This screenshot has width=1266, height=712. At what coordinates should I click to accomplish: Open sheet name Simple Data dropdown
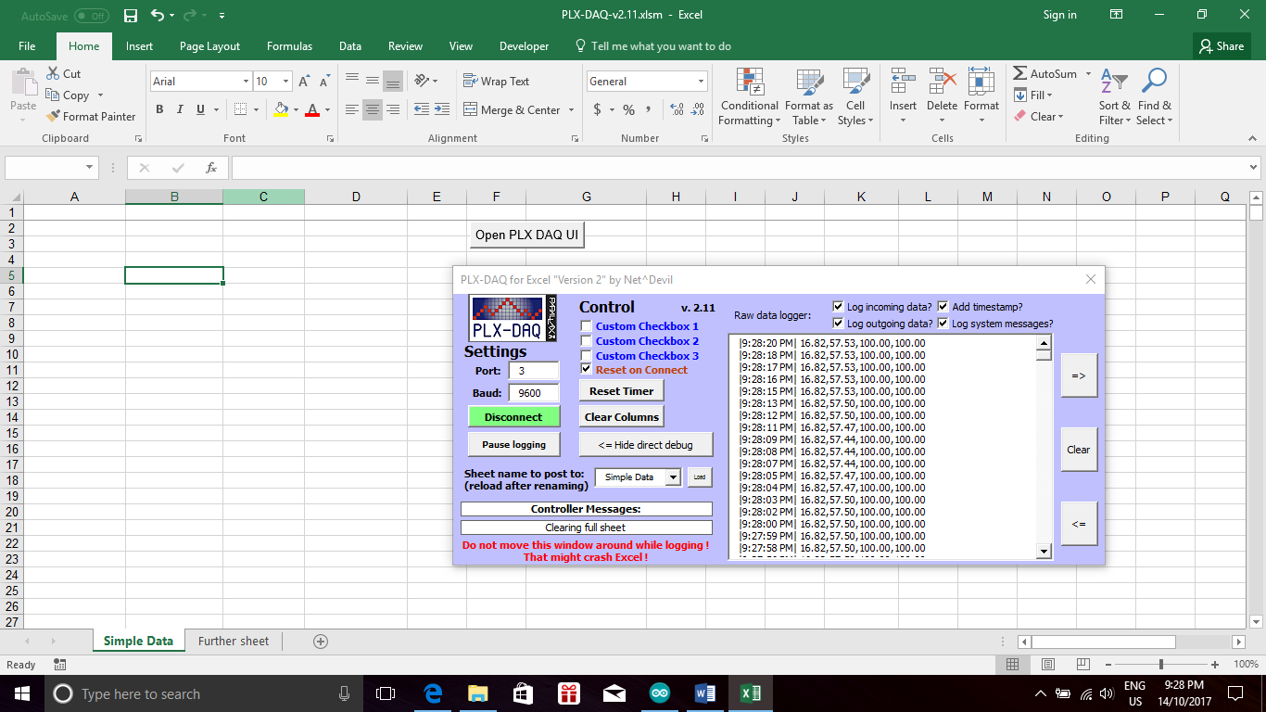(x=673, y=477)
